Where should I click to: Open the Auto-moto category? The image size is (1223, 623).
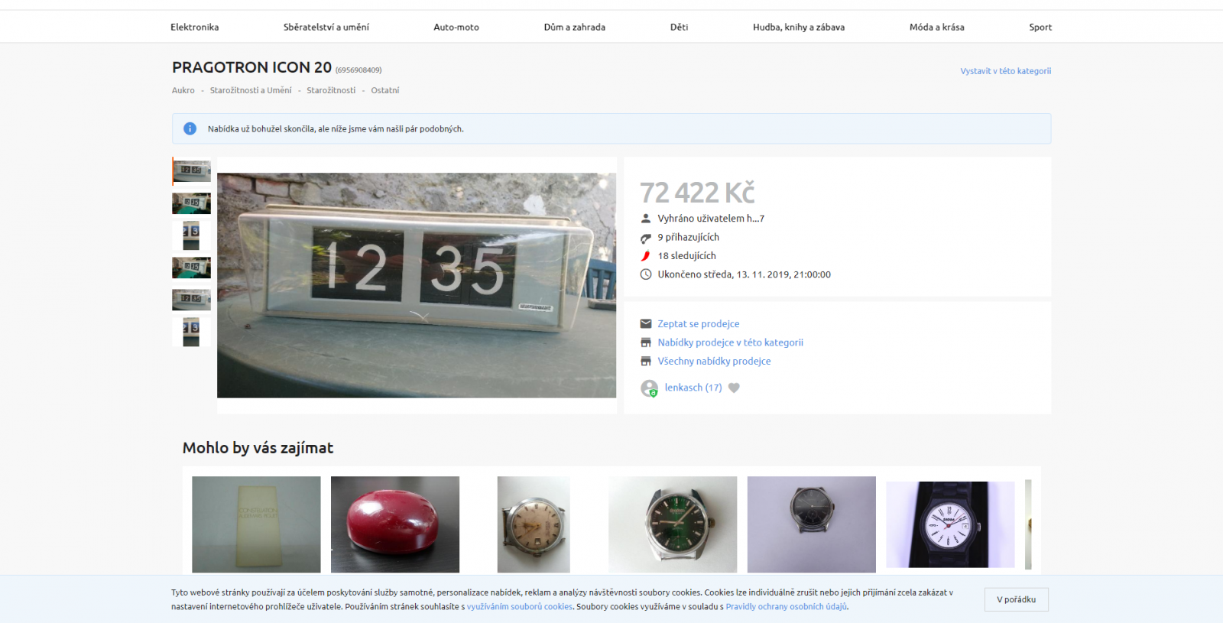(456, 27)
